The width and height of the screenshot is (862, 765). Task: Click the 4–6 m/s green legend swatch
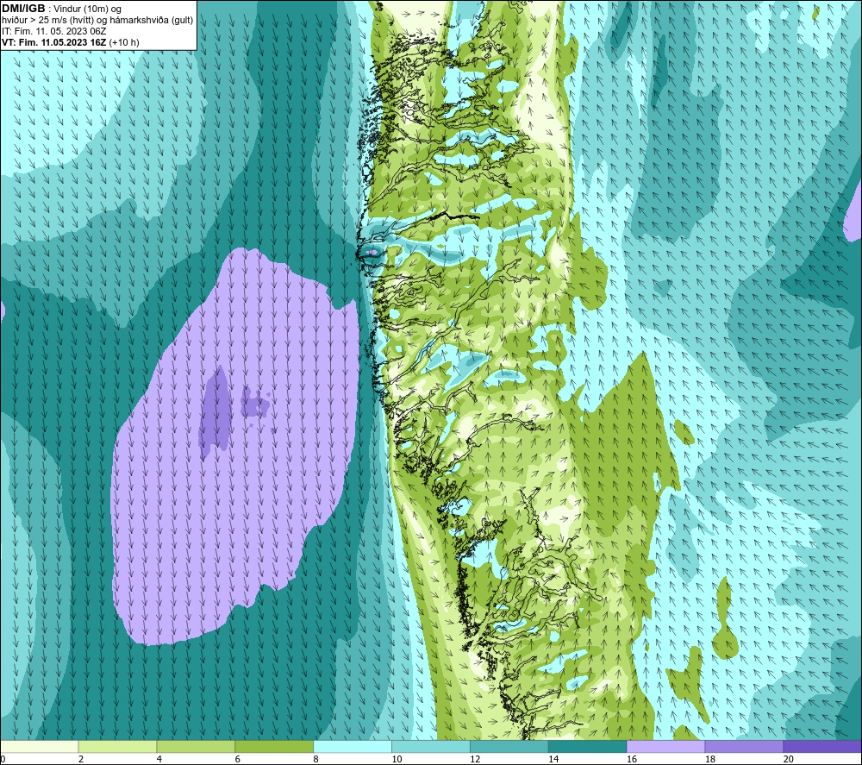[196, 746]
